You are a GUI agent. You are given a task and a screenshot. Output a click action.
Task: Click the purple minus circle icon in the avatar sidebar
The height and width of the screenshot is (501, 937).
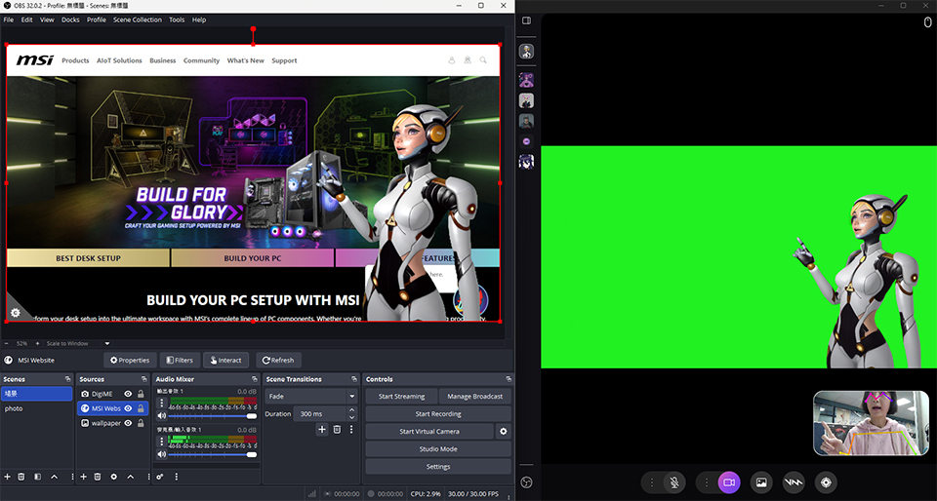[x=526, y=141]
